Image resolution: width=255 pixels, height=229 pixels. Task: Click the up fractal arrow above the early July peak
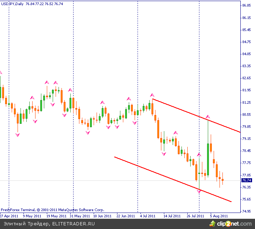coord(152,95)
